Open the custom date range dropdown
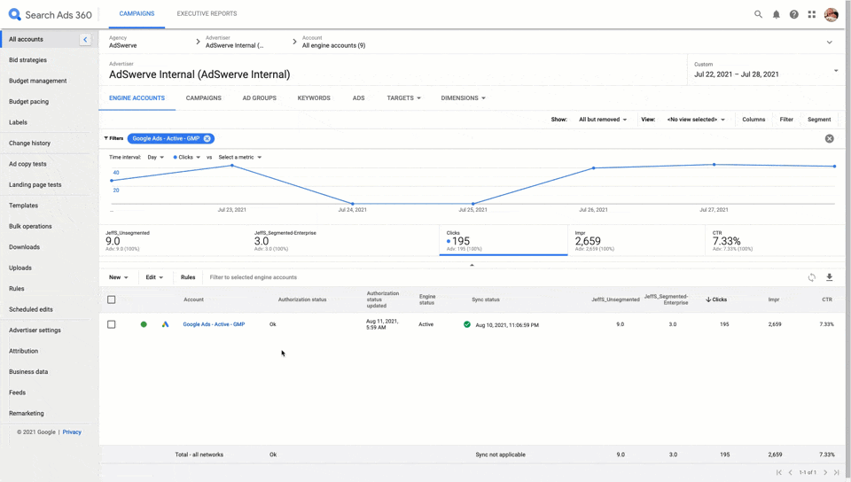The width and height of the screenshot is (851, 482). 766,70
